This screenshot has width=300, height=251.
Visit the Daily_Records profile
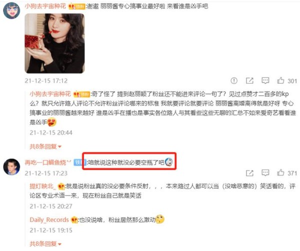pos(49,219)
